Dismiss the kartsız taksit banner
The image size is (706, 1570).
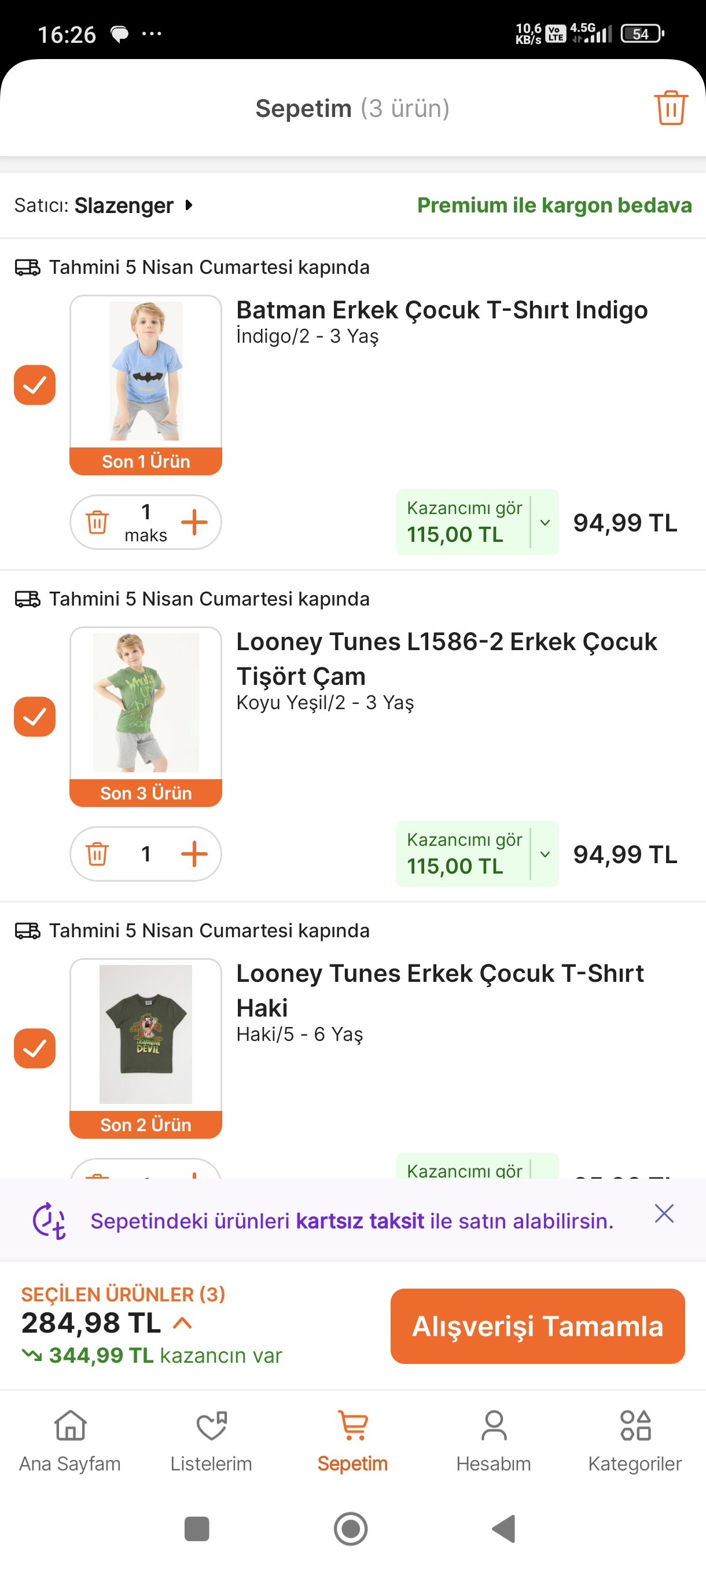pos(663,1213)
